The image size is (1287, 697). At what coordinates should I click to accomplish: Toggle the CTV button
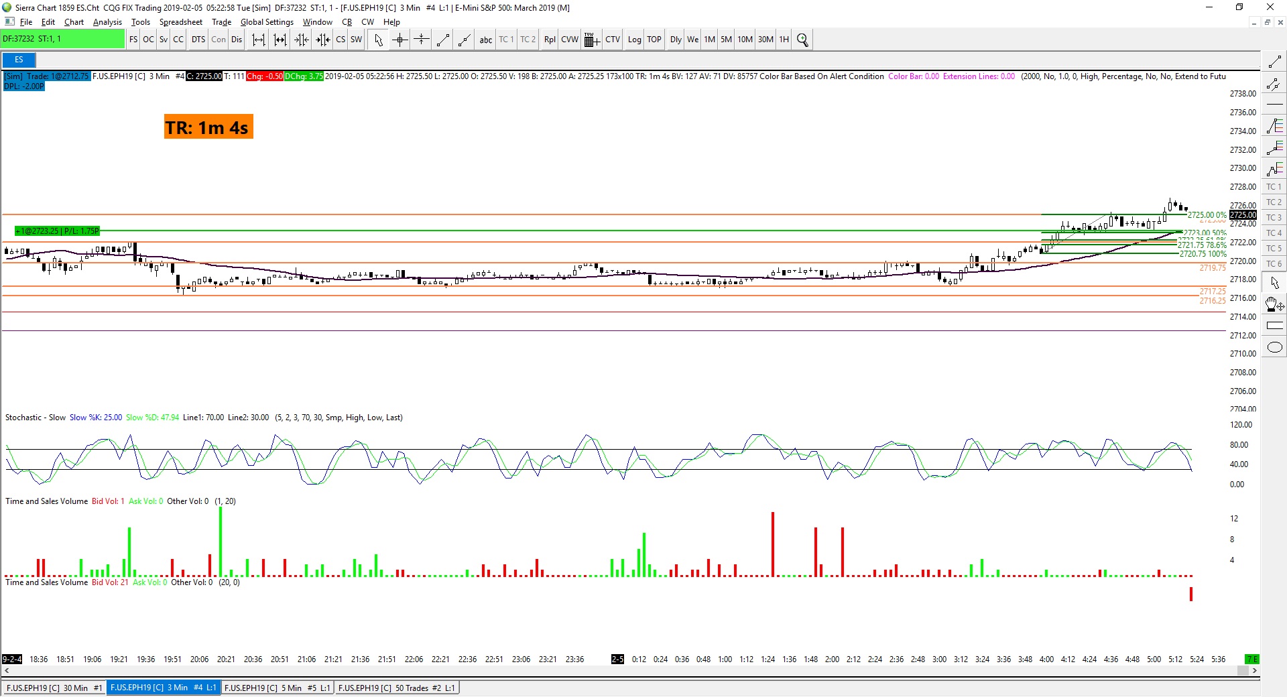(613, 40)
